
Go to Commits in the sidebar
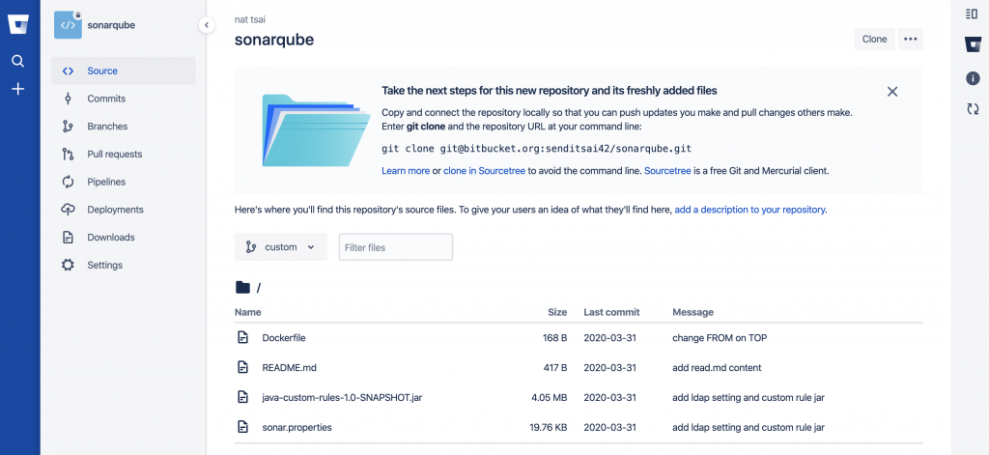(105, 99)
